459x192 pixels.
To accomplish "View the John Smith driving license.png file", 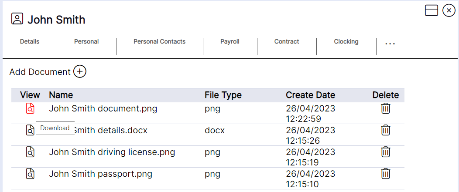I will [30, 152].
